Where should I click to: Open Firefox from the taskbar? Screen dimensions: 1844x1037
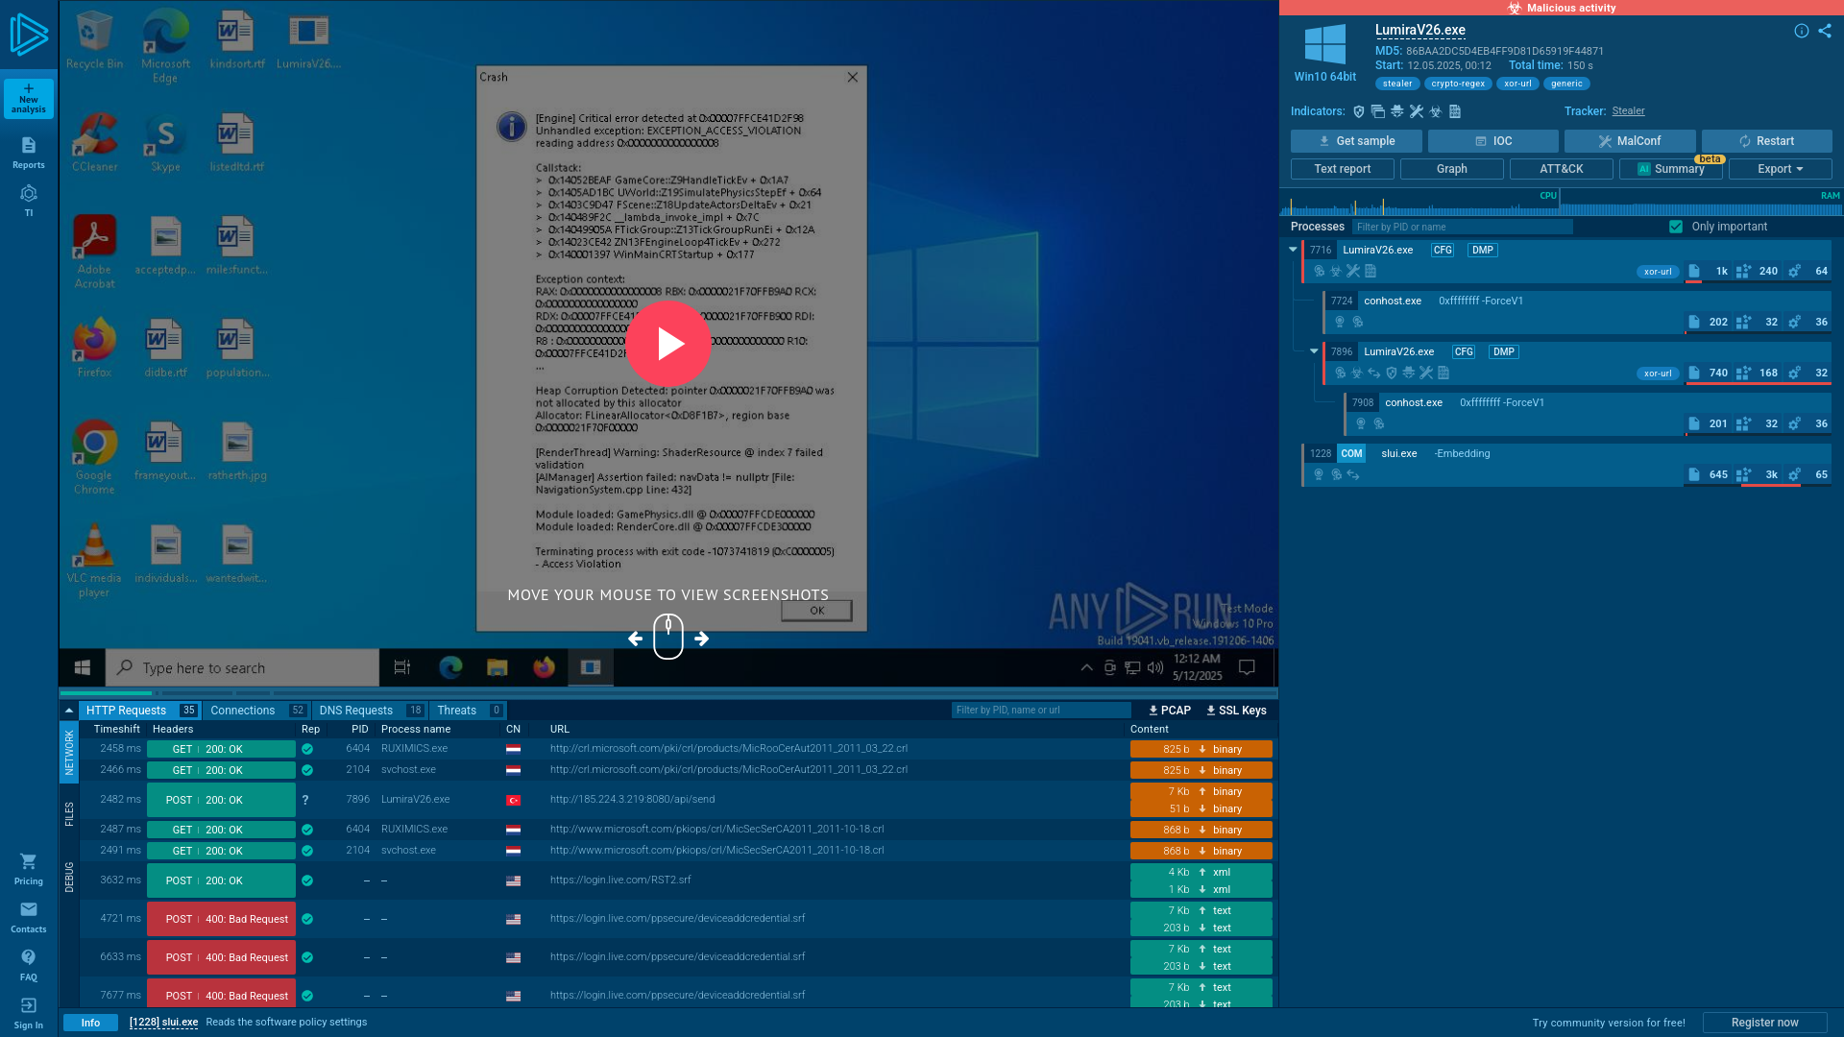click(x=544, y=667)
